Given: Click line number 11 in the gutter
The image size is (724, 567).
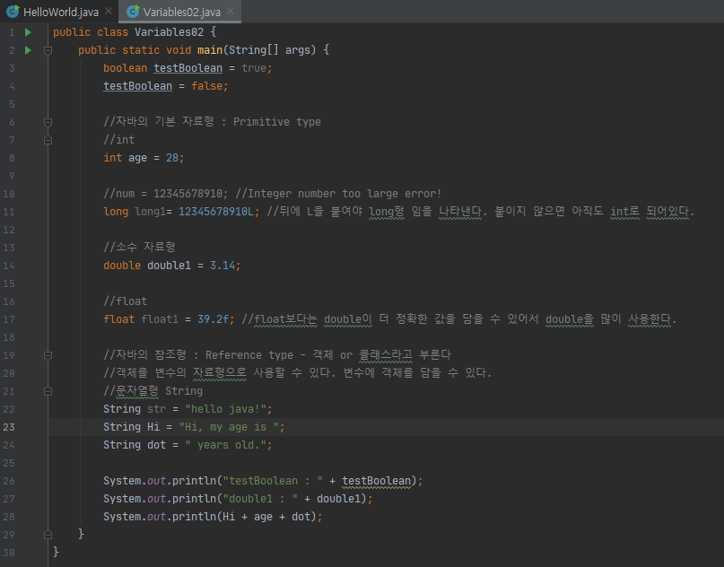Looking at the screenshot, I should pyautogui.click(x=9, y=212).
